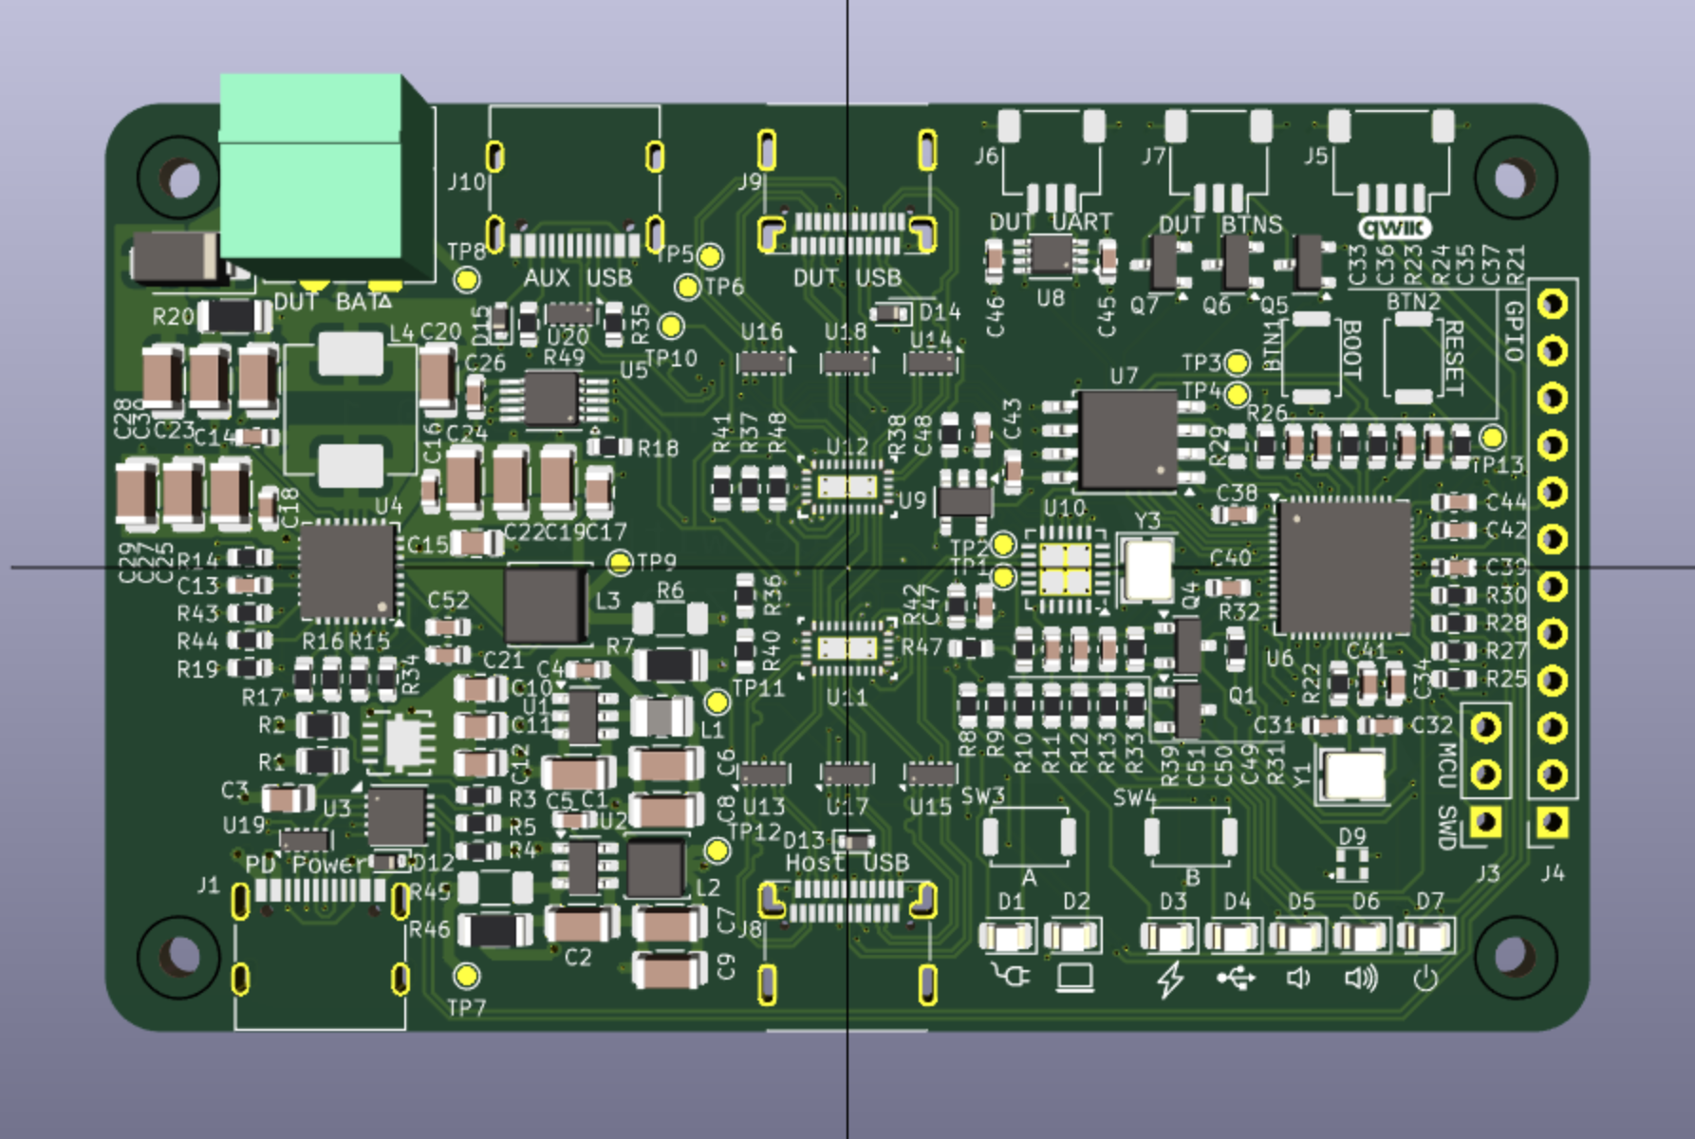1695x1139 pixels.
Task: Select the SW3 tactile switch labeled A
Action: (1029, 836)
